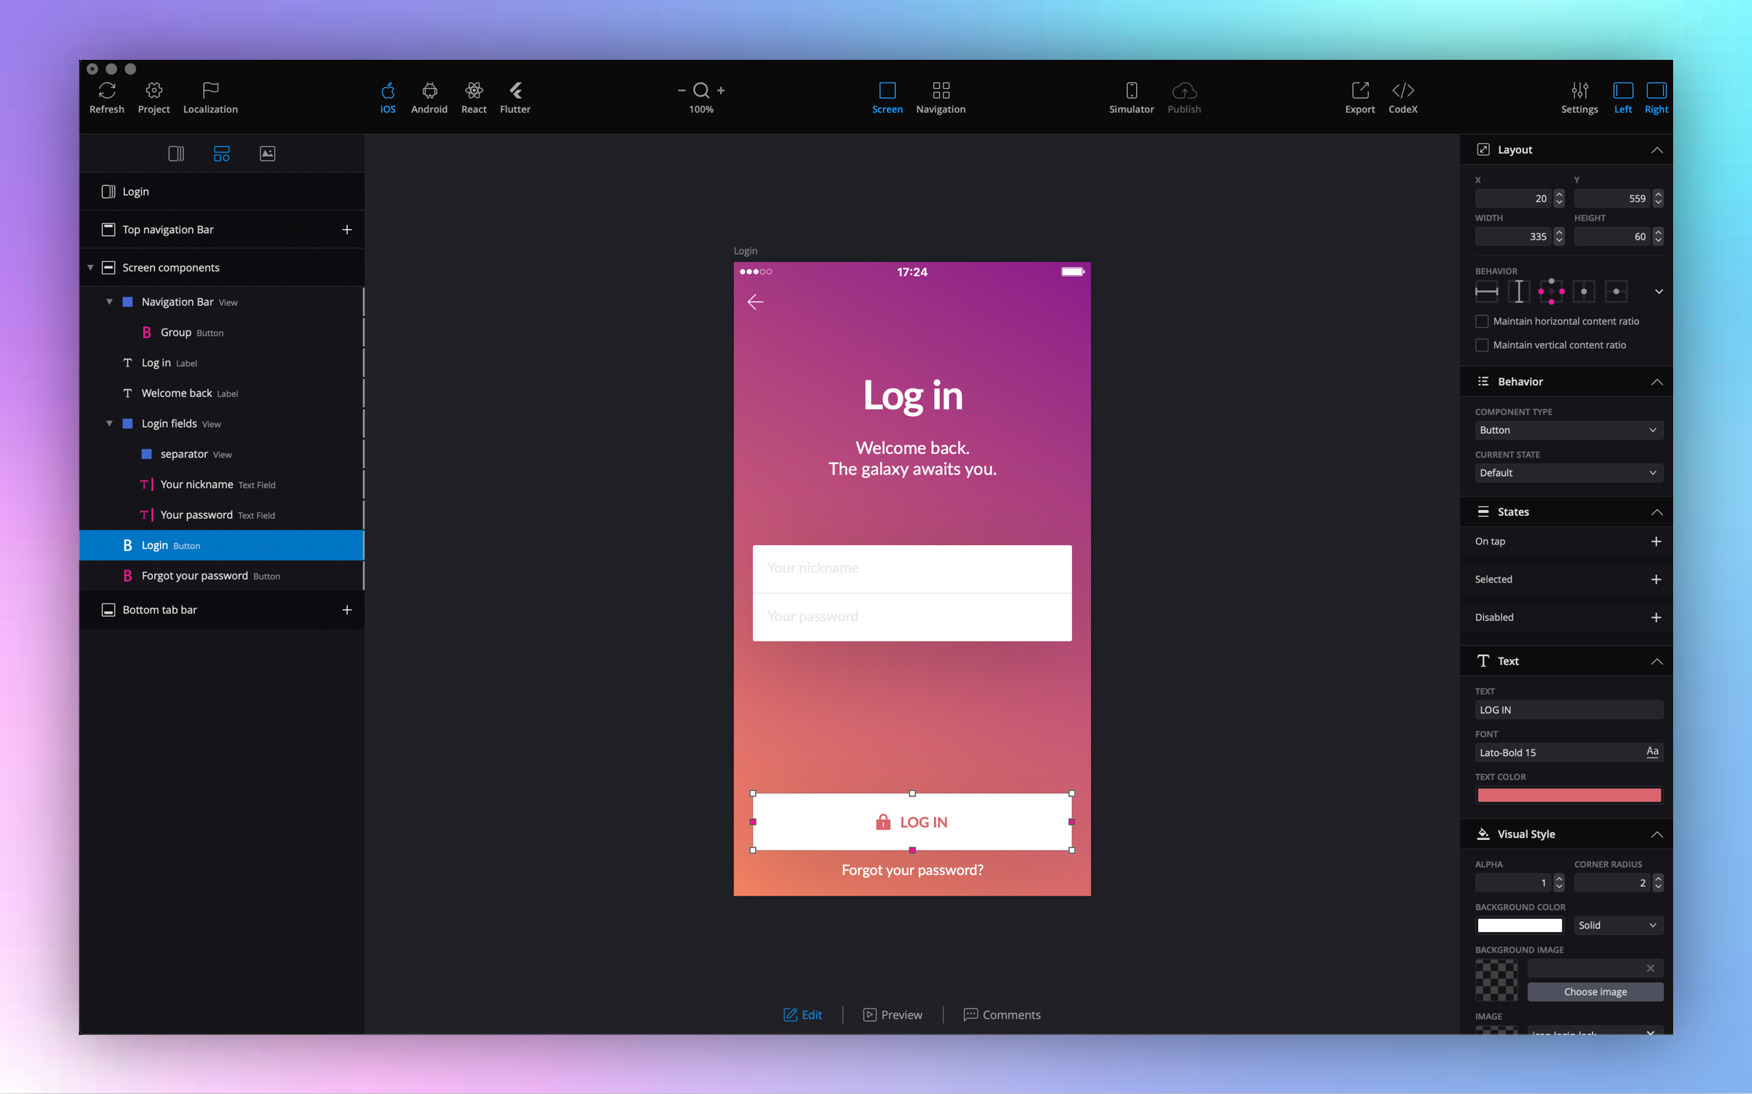1752x1094 pixels.
Task: Add an On tap state
Action: pyautogui.click(x=1656, y=542)
